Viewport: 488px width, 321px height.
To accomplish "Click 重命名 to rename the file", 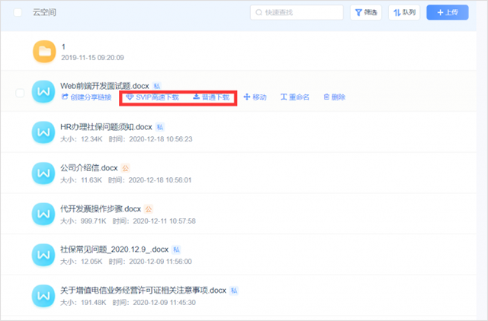I will [295, 97].
